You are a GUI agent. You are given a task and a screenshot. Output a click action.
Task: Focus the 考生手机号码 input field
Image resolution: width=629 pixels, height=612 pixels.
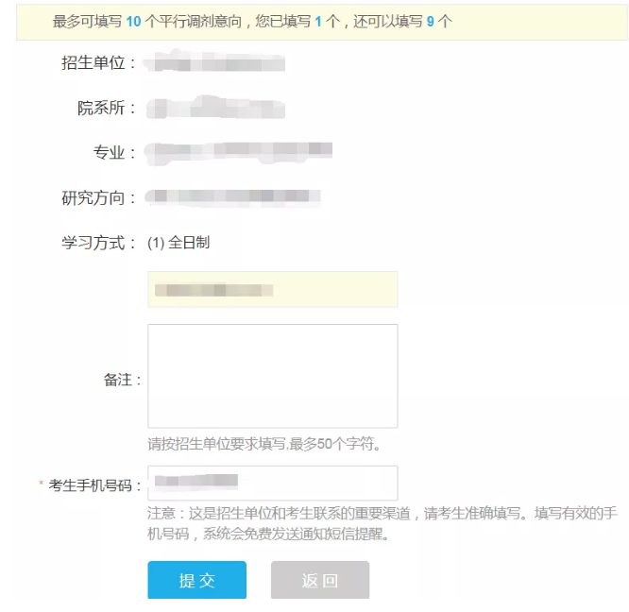click(272, 483)
